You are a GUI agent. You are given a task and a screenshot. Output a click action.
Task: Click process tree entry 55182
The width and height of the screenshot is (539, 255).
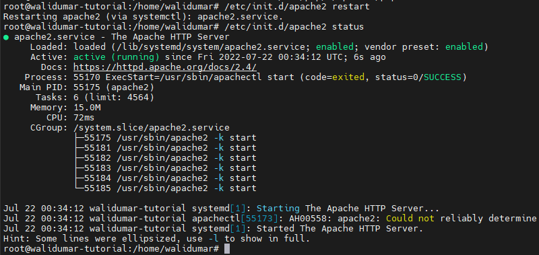pyautogui.click(x=166, y=158)
